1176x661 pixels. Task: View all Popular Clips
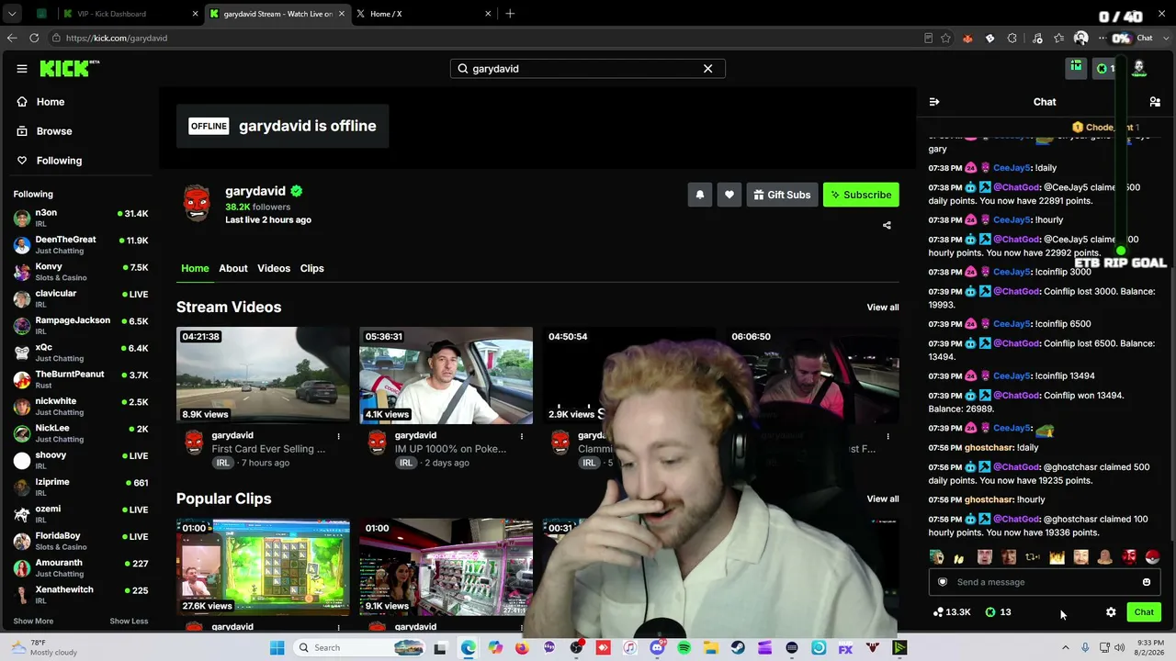point(883,499)
